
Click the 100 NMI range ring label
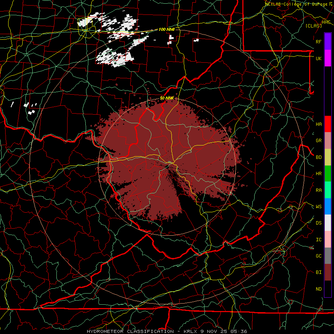click(167, 29)
